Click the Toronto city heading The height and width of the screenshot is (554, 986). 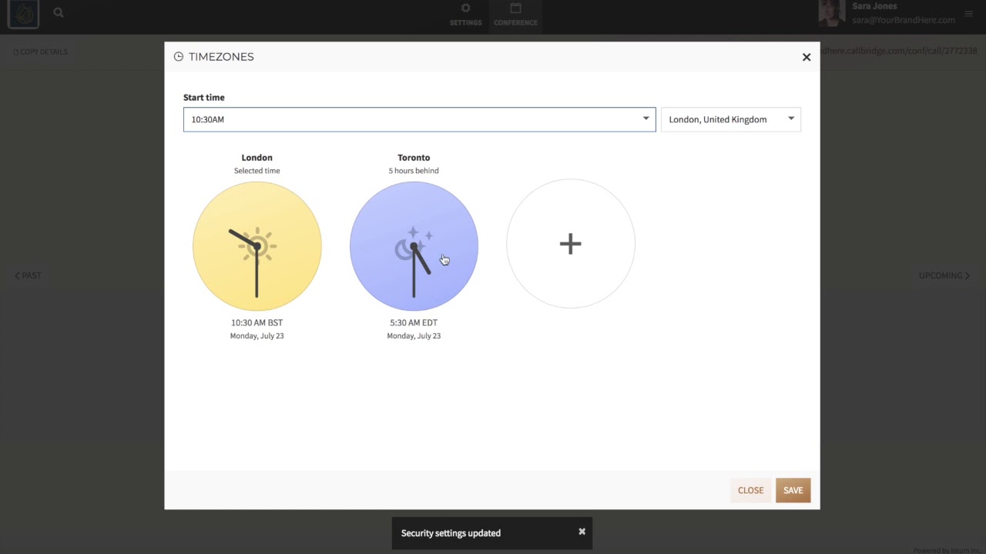[x=414, y=157]
